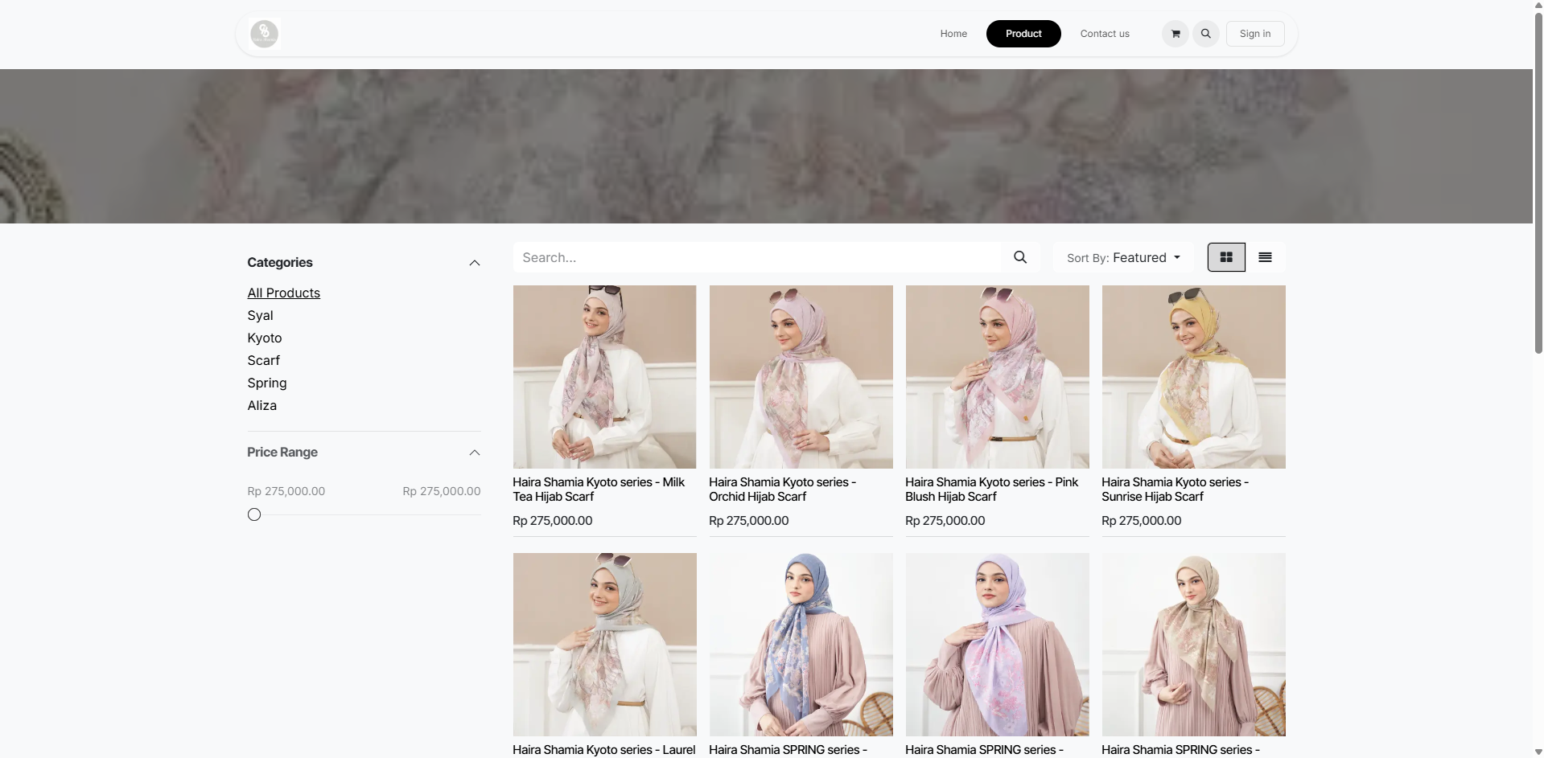Open Kyoto series Orchid title link
Image resolution: width=1544 pixels, height=758 pixels.
782,490
